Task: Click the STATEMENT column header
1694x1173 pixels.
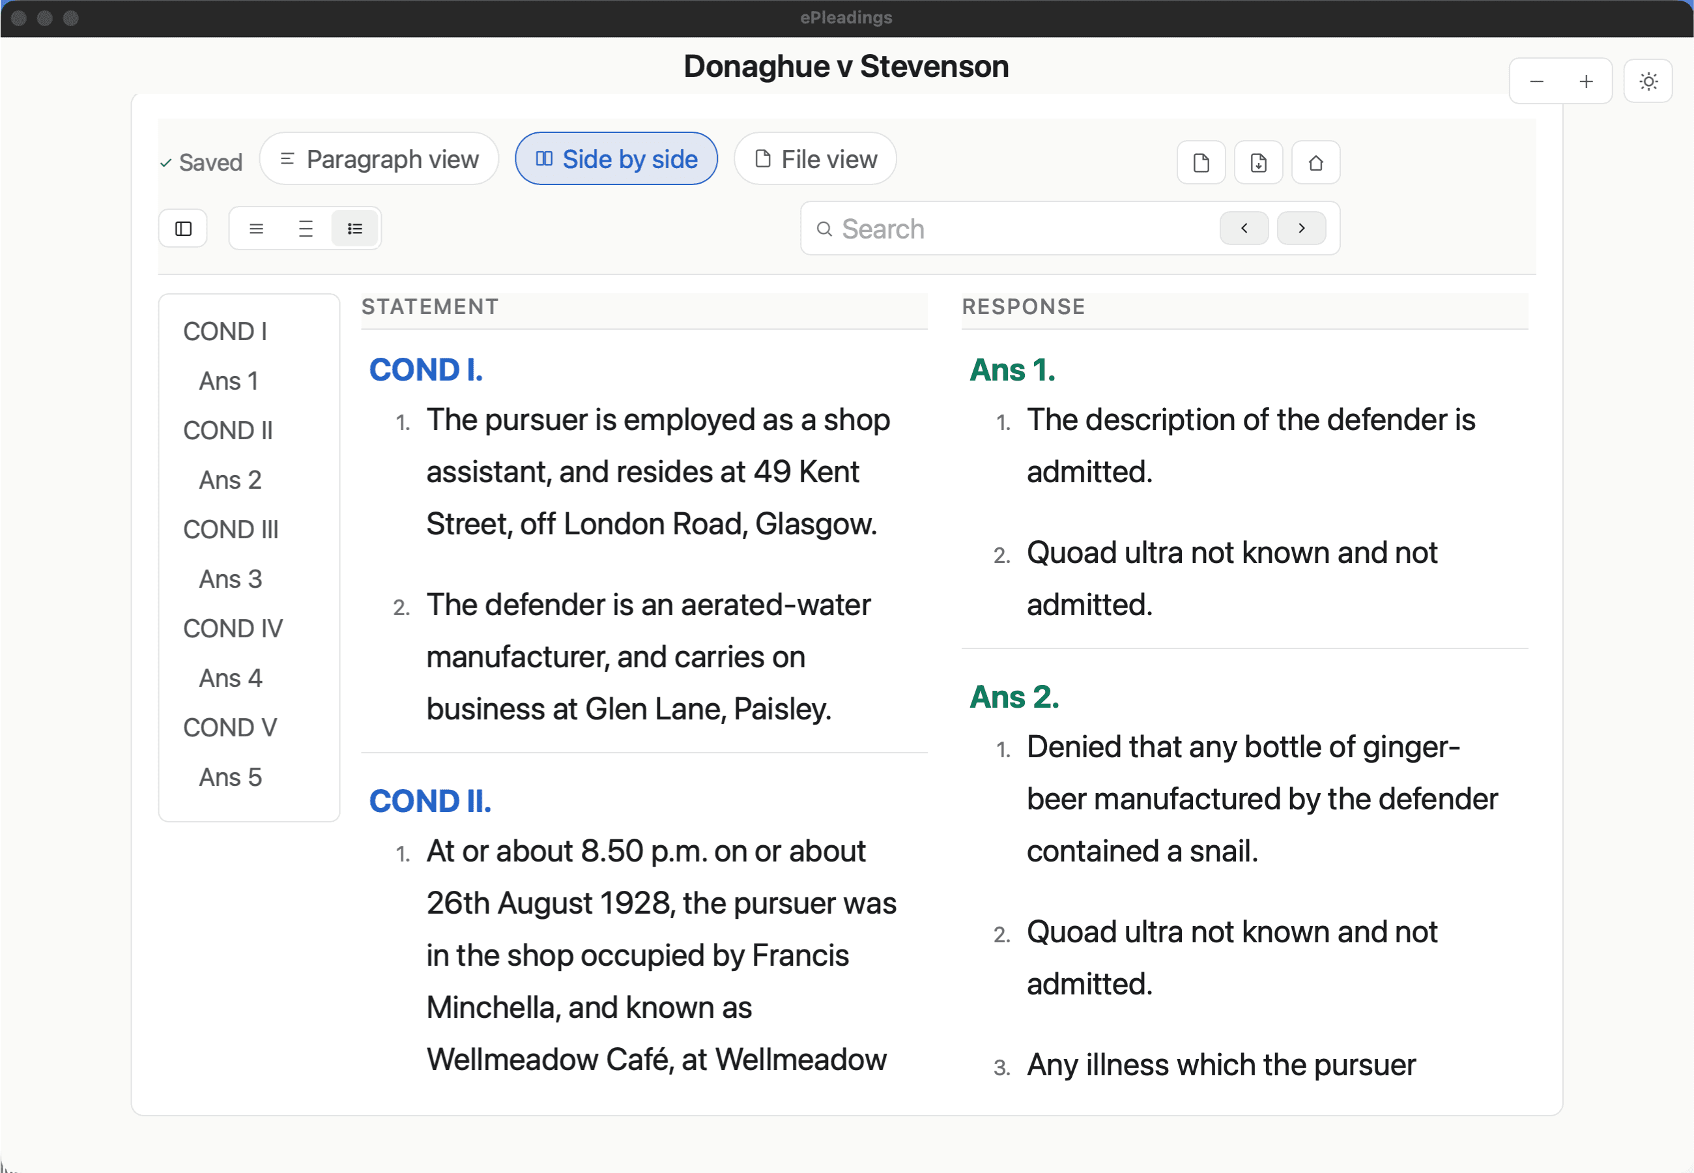Action: click(430, 306)
